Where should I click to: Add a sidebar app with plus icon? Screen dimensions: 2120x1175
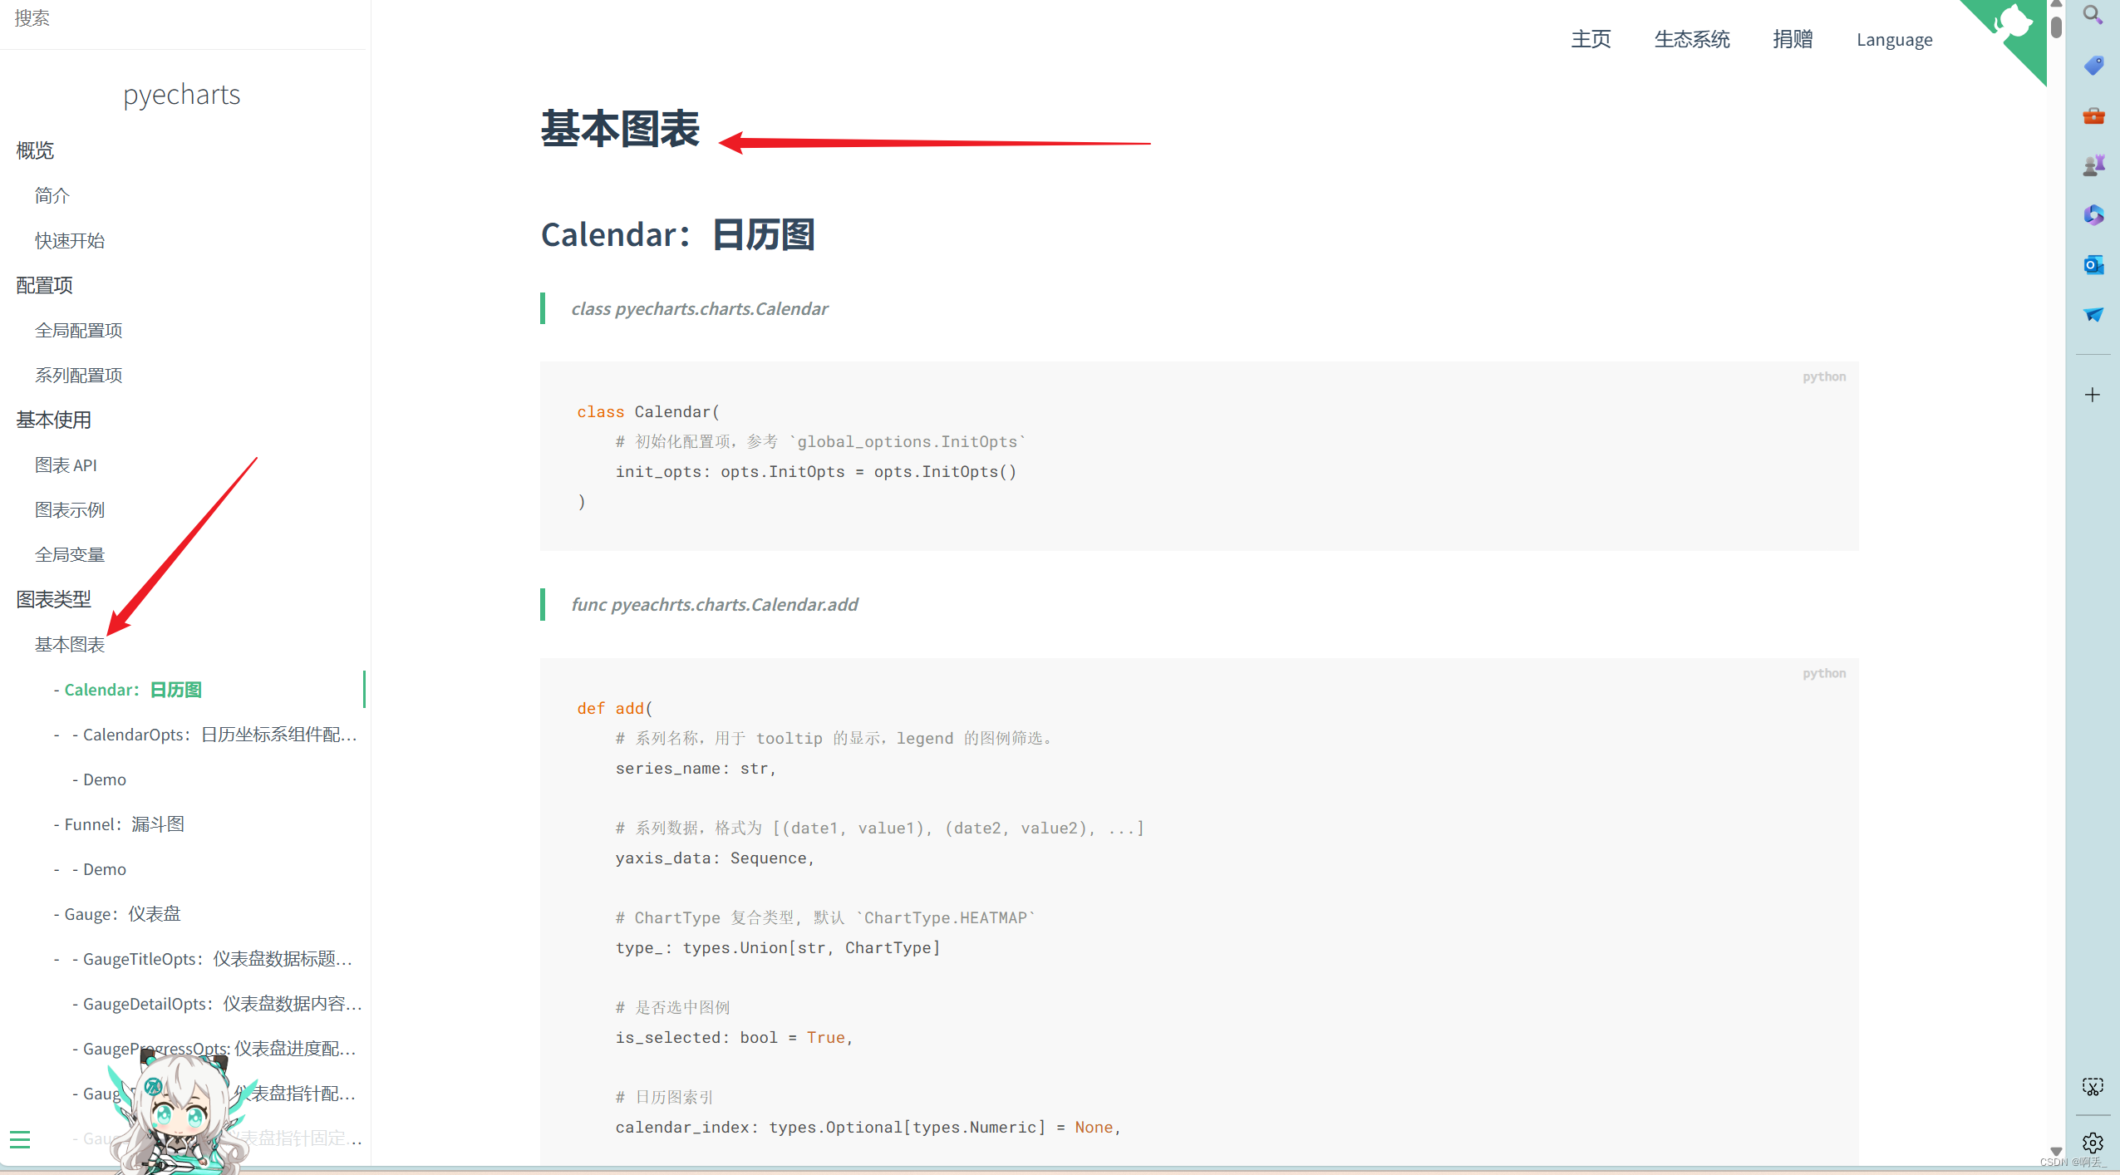(2093, 395)
